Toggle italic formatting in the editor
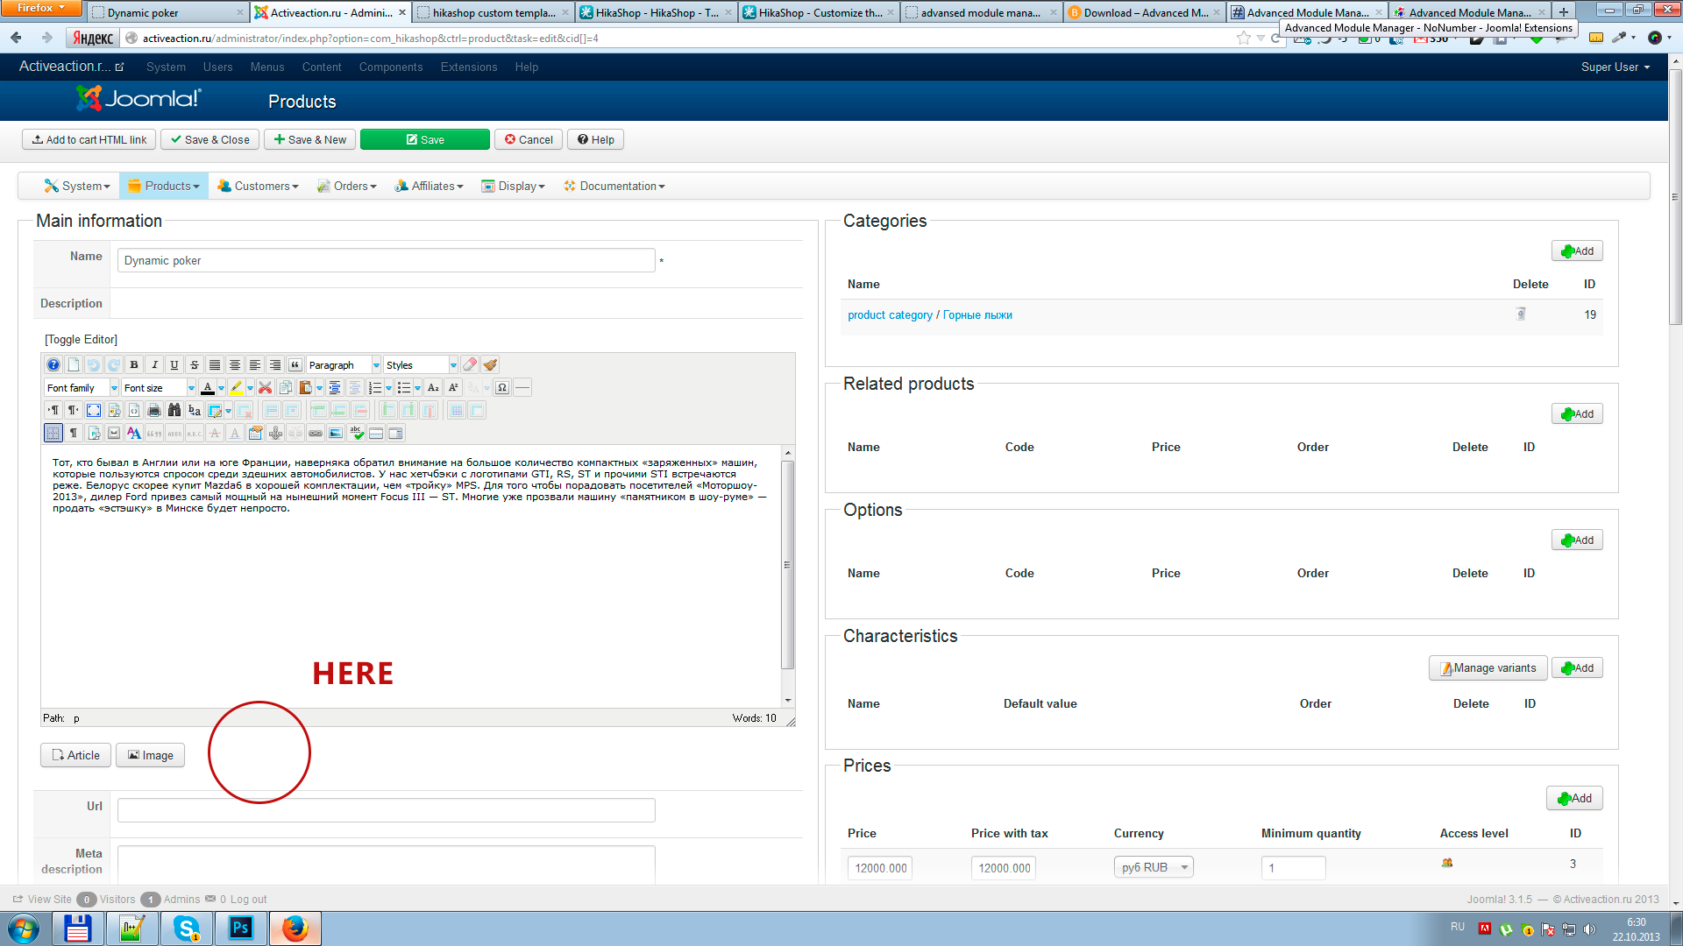This screenshot has height=946, width=1683. pos(154,365)
